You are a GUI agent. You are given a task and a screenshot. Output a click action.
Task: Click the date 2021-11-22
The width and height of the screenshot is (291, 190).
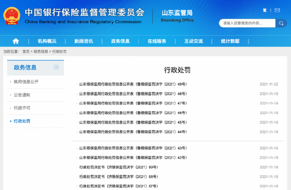(x=269, y=85)
